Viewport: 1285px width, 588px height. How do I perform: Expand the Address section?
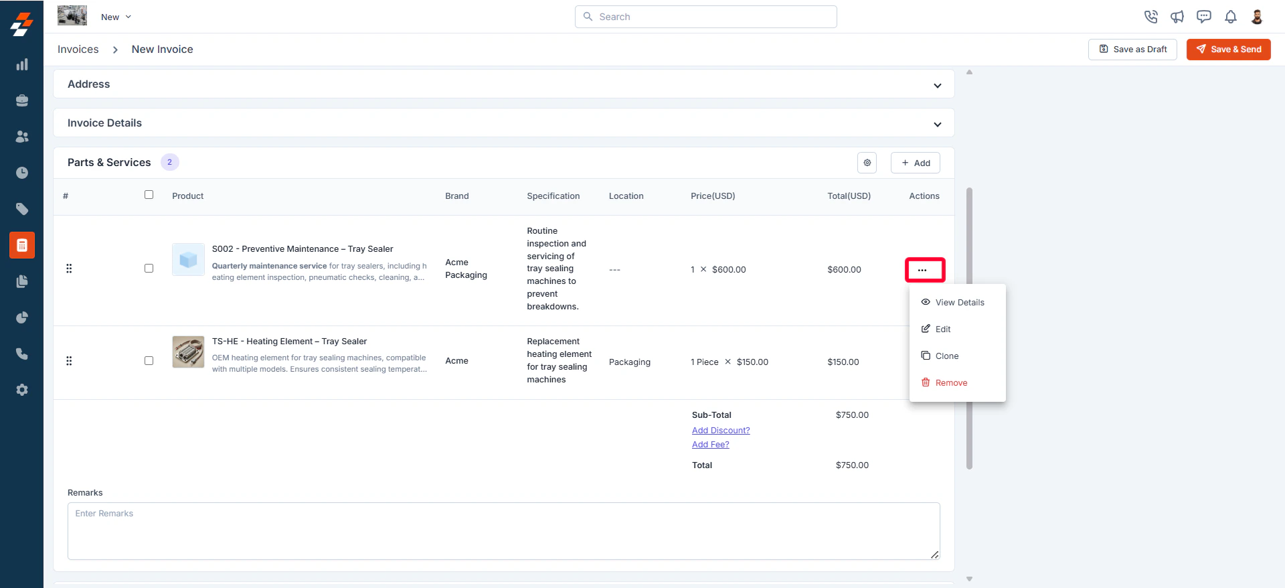[x=503, y=84]
